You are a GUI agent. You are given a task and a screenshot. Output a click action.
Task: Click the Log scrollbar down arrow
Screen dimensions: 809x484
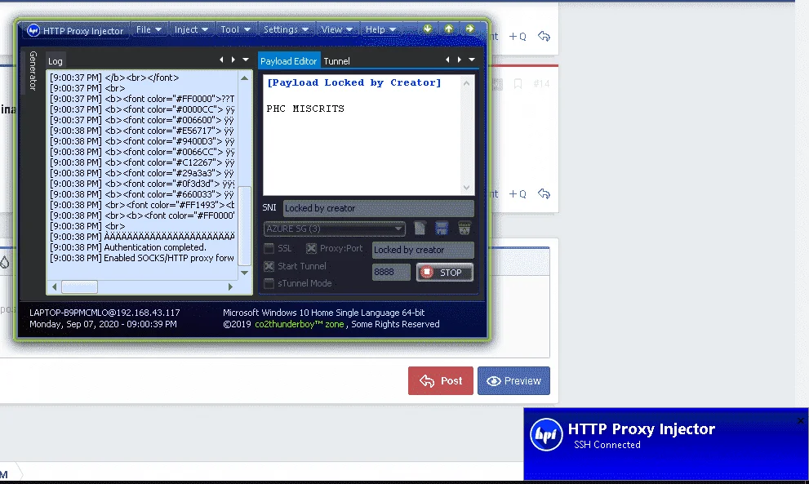245,273
